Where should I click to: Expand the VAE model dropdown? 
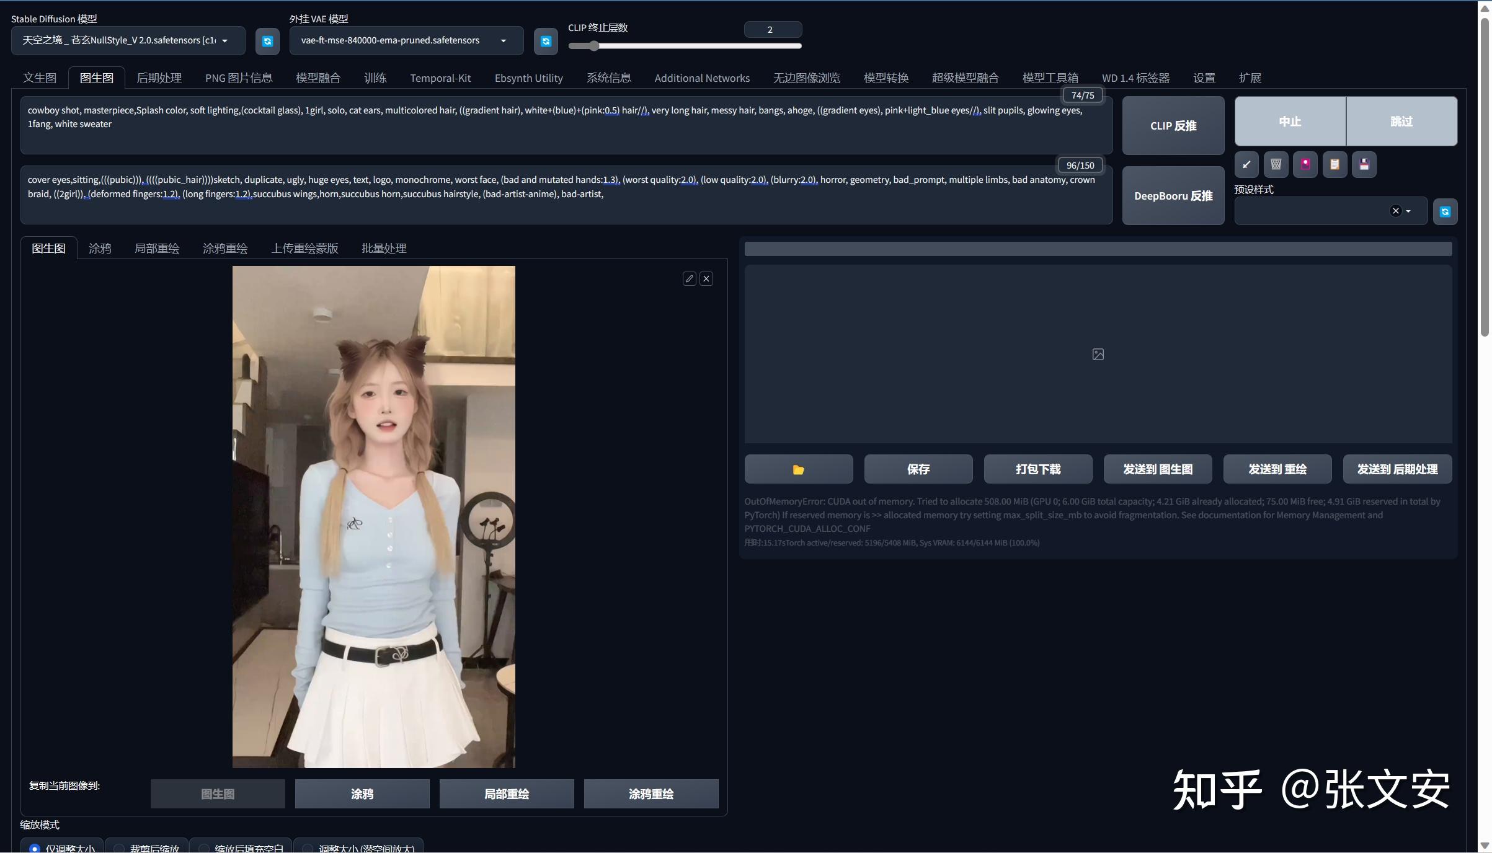503,41
